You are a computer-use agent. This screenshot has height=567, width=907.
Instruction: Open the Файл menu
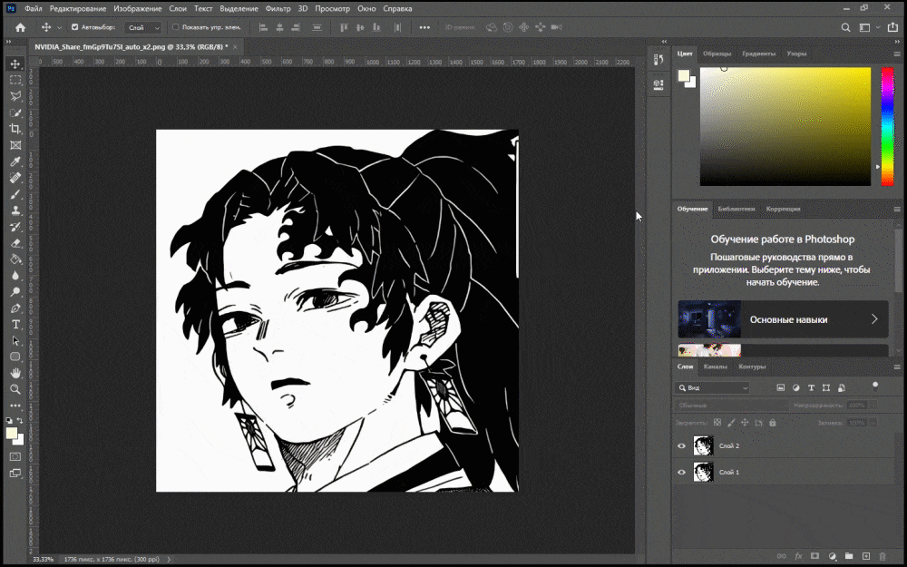click(x=33, y=9)
